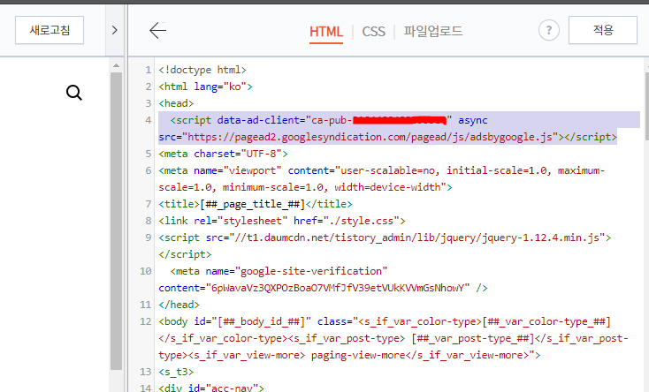The image size is (649, 392).
Task: Click the <!doctype html> text on line 1
Action: (x=202, y=70)
